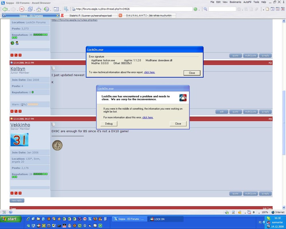Open the View menu

[x=225, y=2]
